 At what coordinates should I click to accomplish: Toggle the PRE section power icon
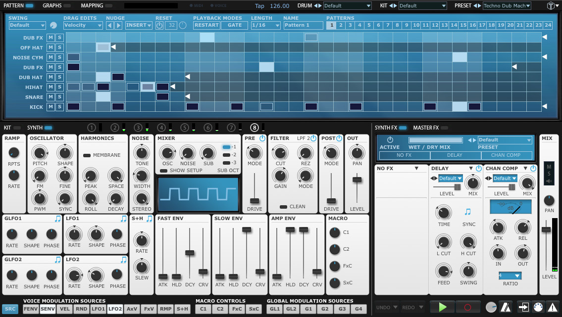[x=262, y=138]
